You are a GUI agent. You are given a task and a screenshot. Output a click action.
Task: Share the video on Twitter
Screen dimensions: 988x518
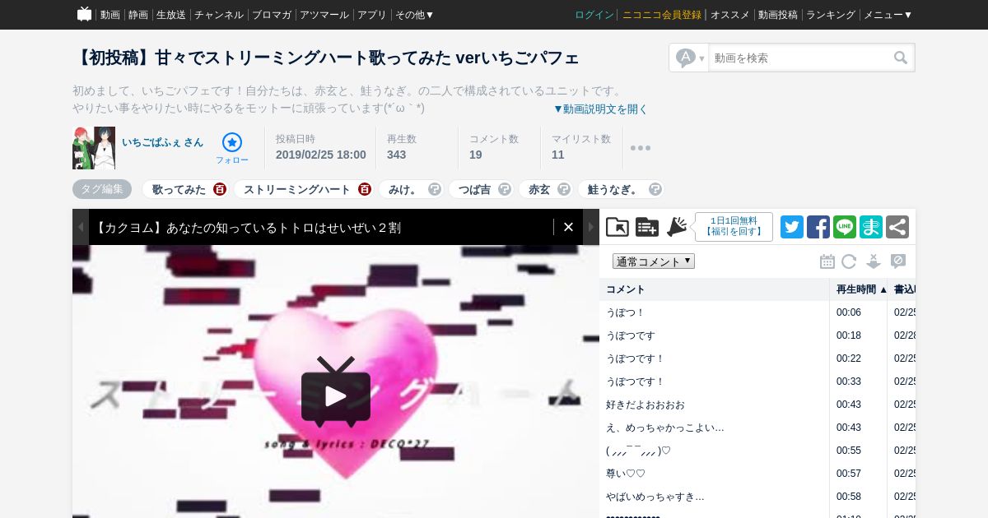click(792, 227)
